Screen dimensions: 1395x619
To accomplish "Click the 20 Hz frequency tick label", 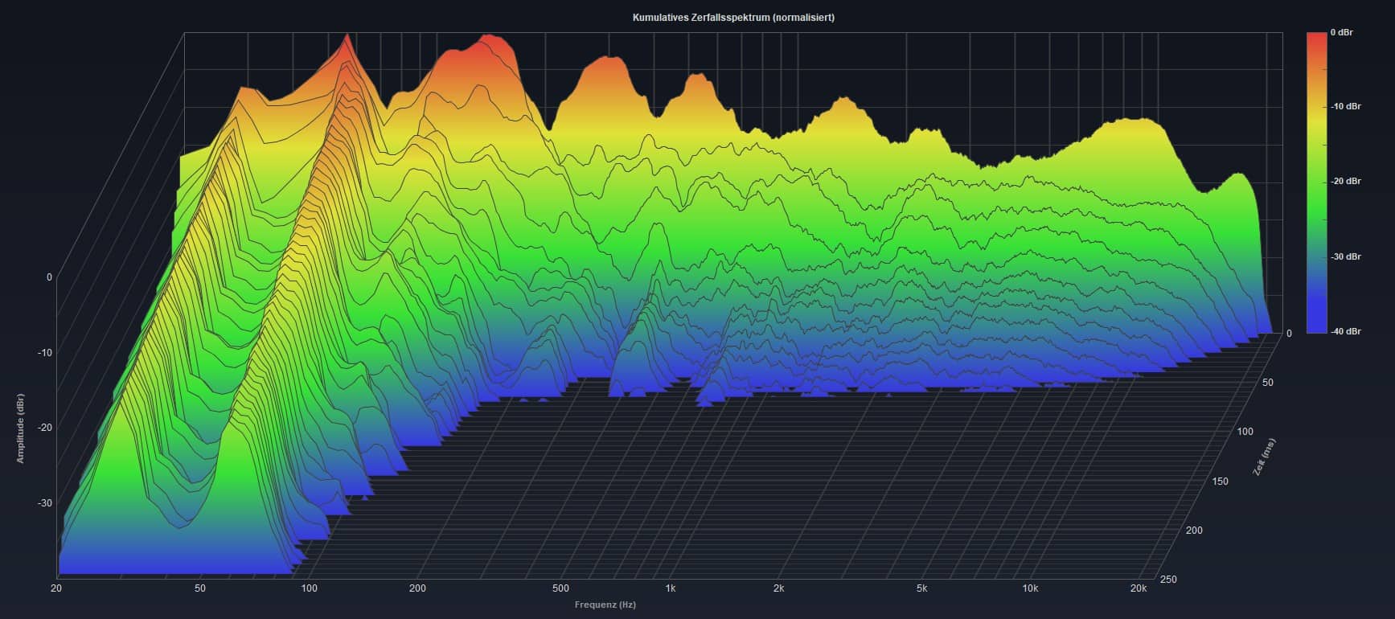I will coord(58,588).
